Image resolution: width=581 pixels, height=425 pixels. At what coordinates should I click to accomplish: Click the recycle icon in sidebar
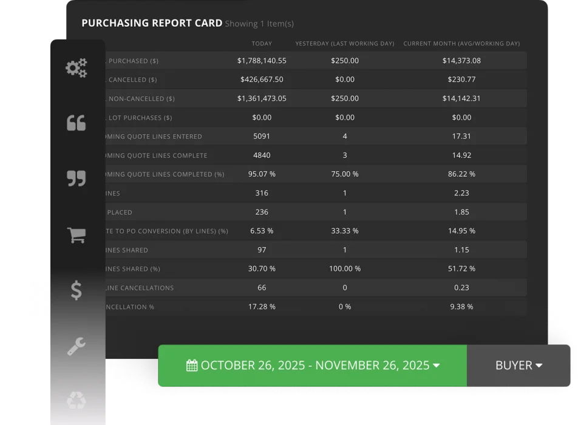[x=76, y=400]
